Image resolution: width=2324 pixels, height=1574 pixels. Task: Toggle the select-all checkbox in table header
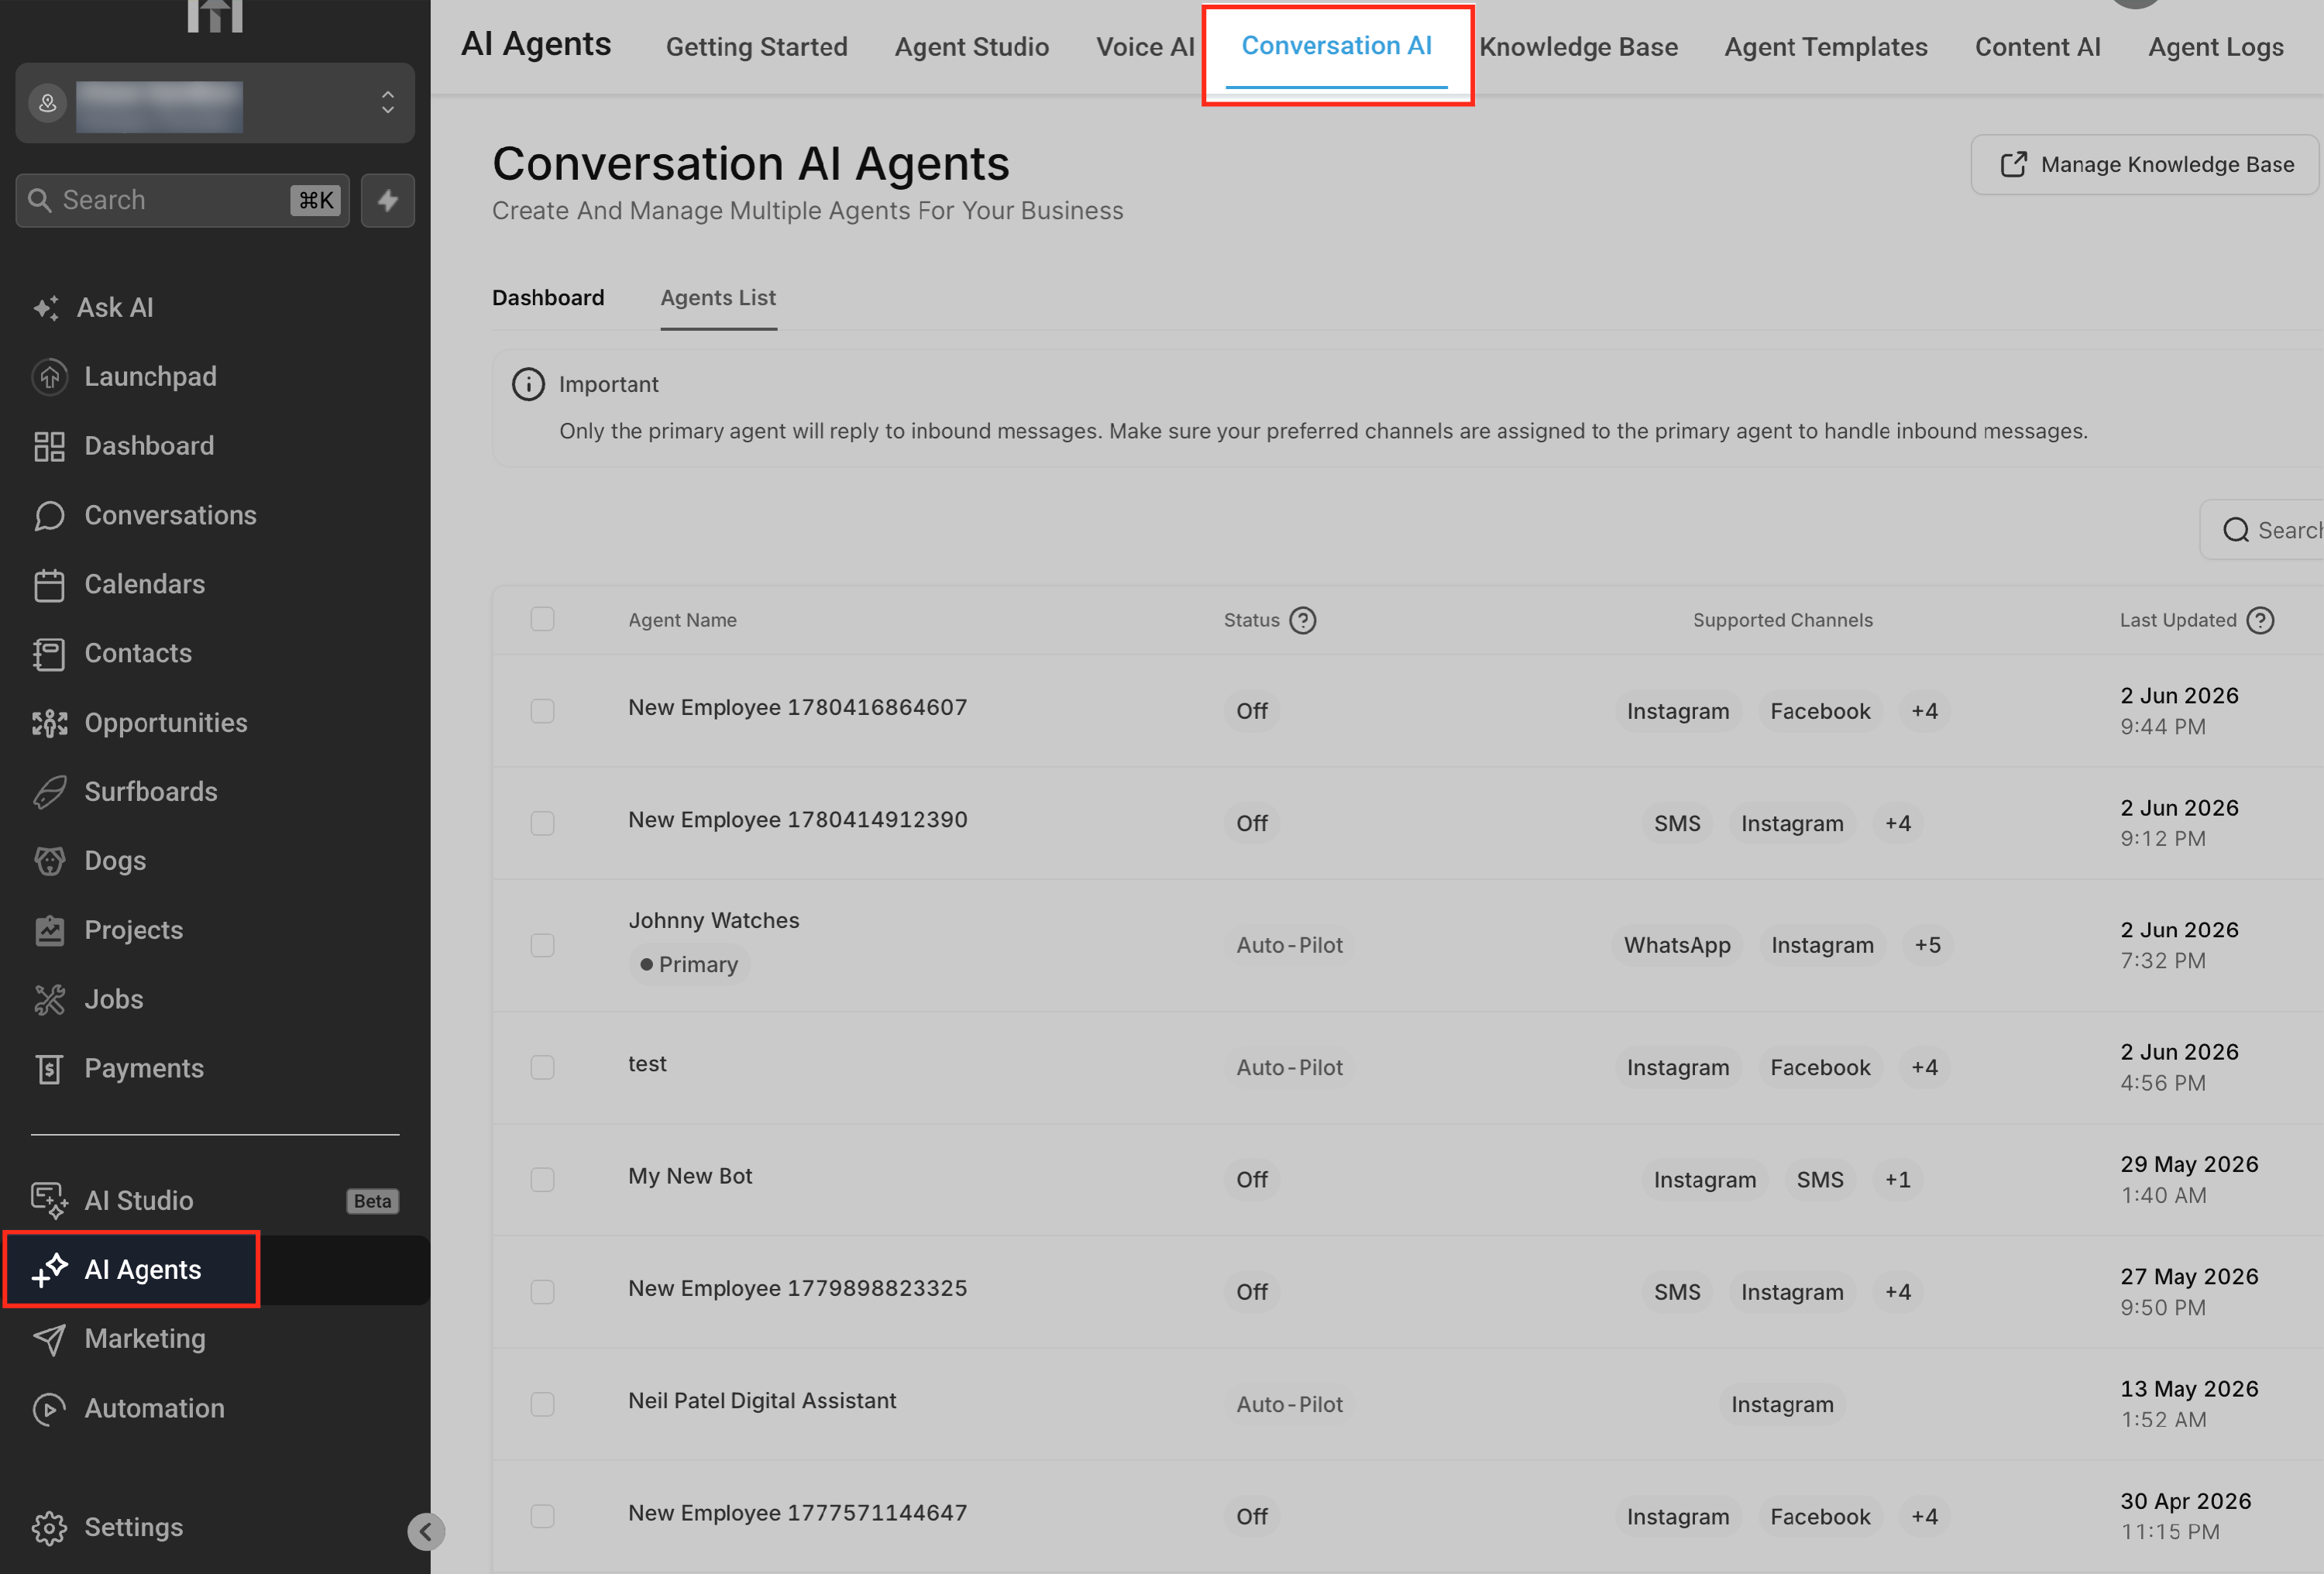coord(542,619)
